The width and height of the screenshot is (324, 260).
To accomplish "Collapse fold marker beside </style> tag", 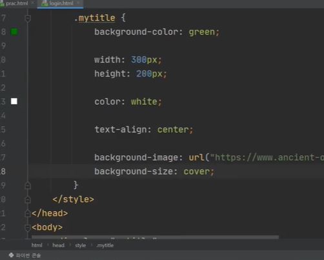I will (28, 200).
